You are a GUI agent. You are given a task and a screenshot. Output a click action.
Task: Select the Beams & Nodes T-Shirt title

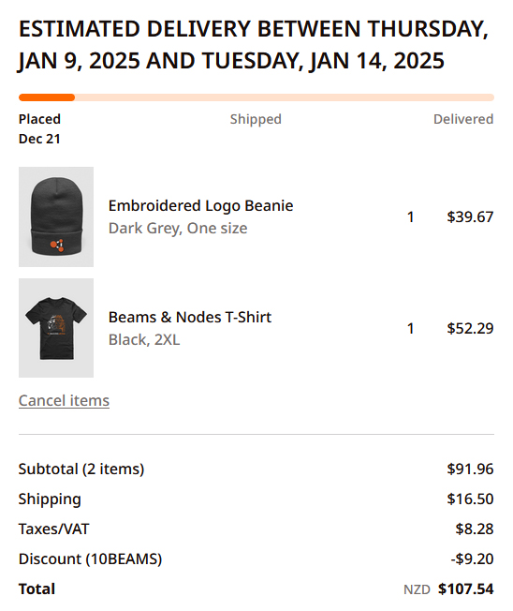pos(189,317)
